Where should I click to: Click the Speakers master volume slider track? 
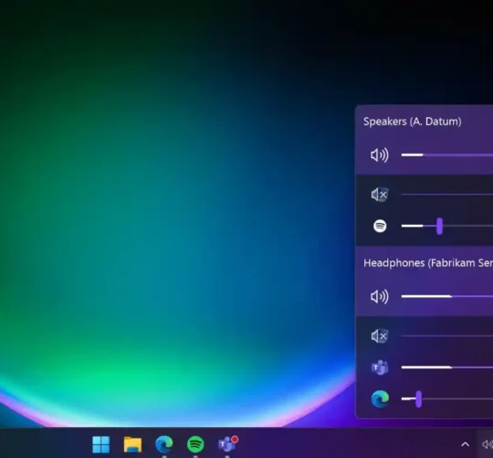tap(447, 154)
